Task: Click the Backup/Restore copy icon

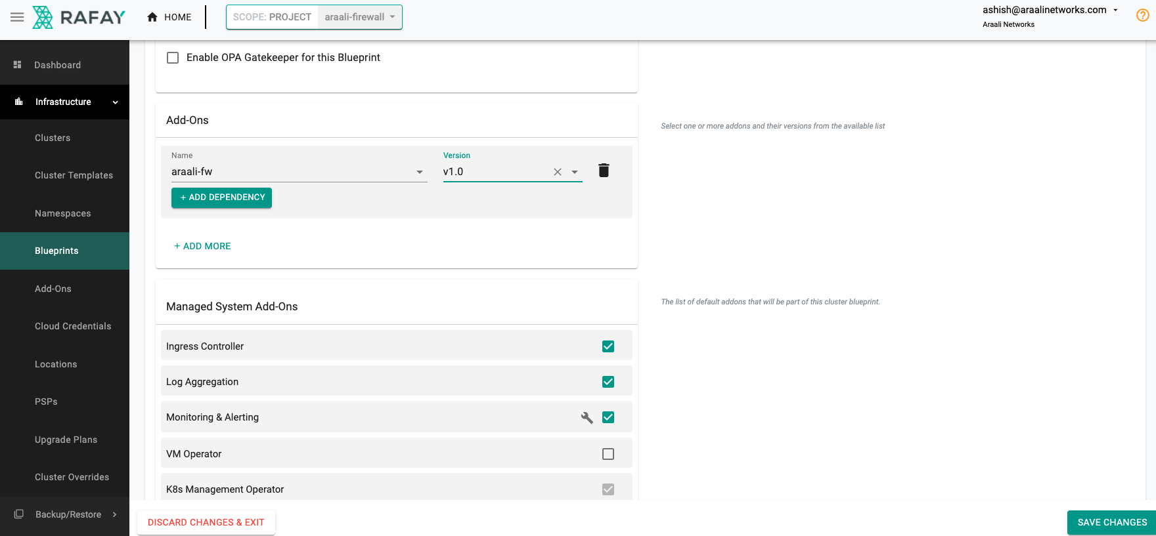Action: click(19, 514)
